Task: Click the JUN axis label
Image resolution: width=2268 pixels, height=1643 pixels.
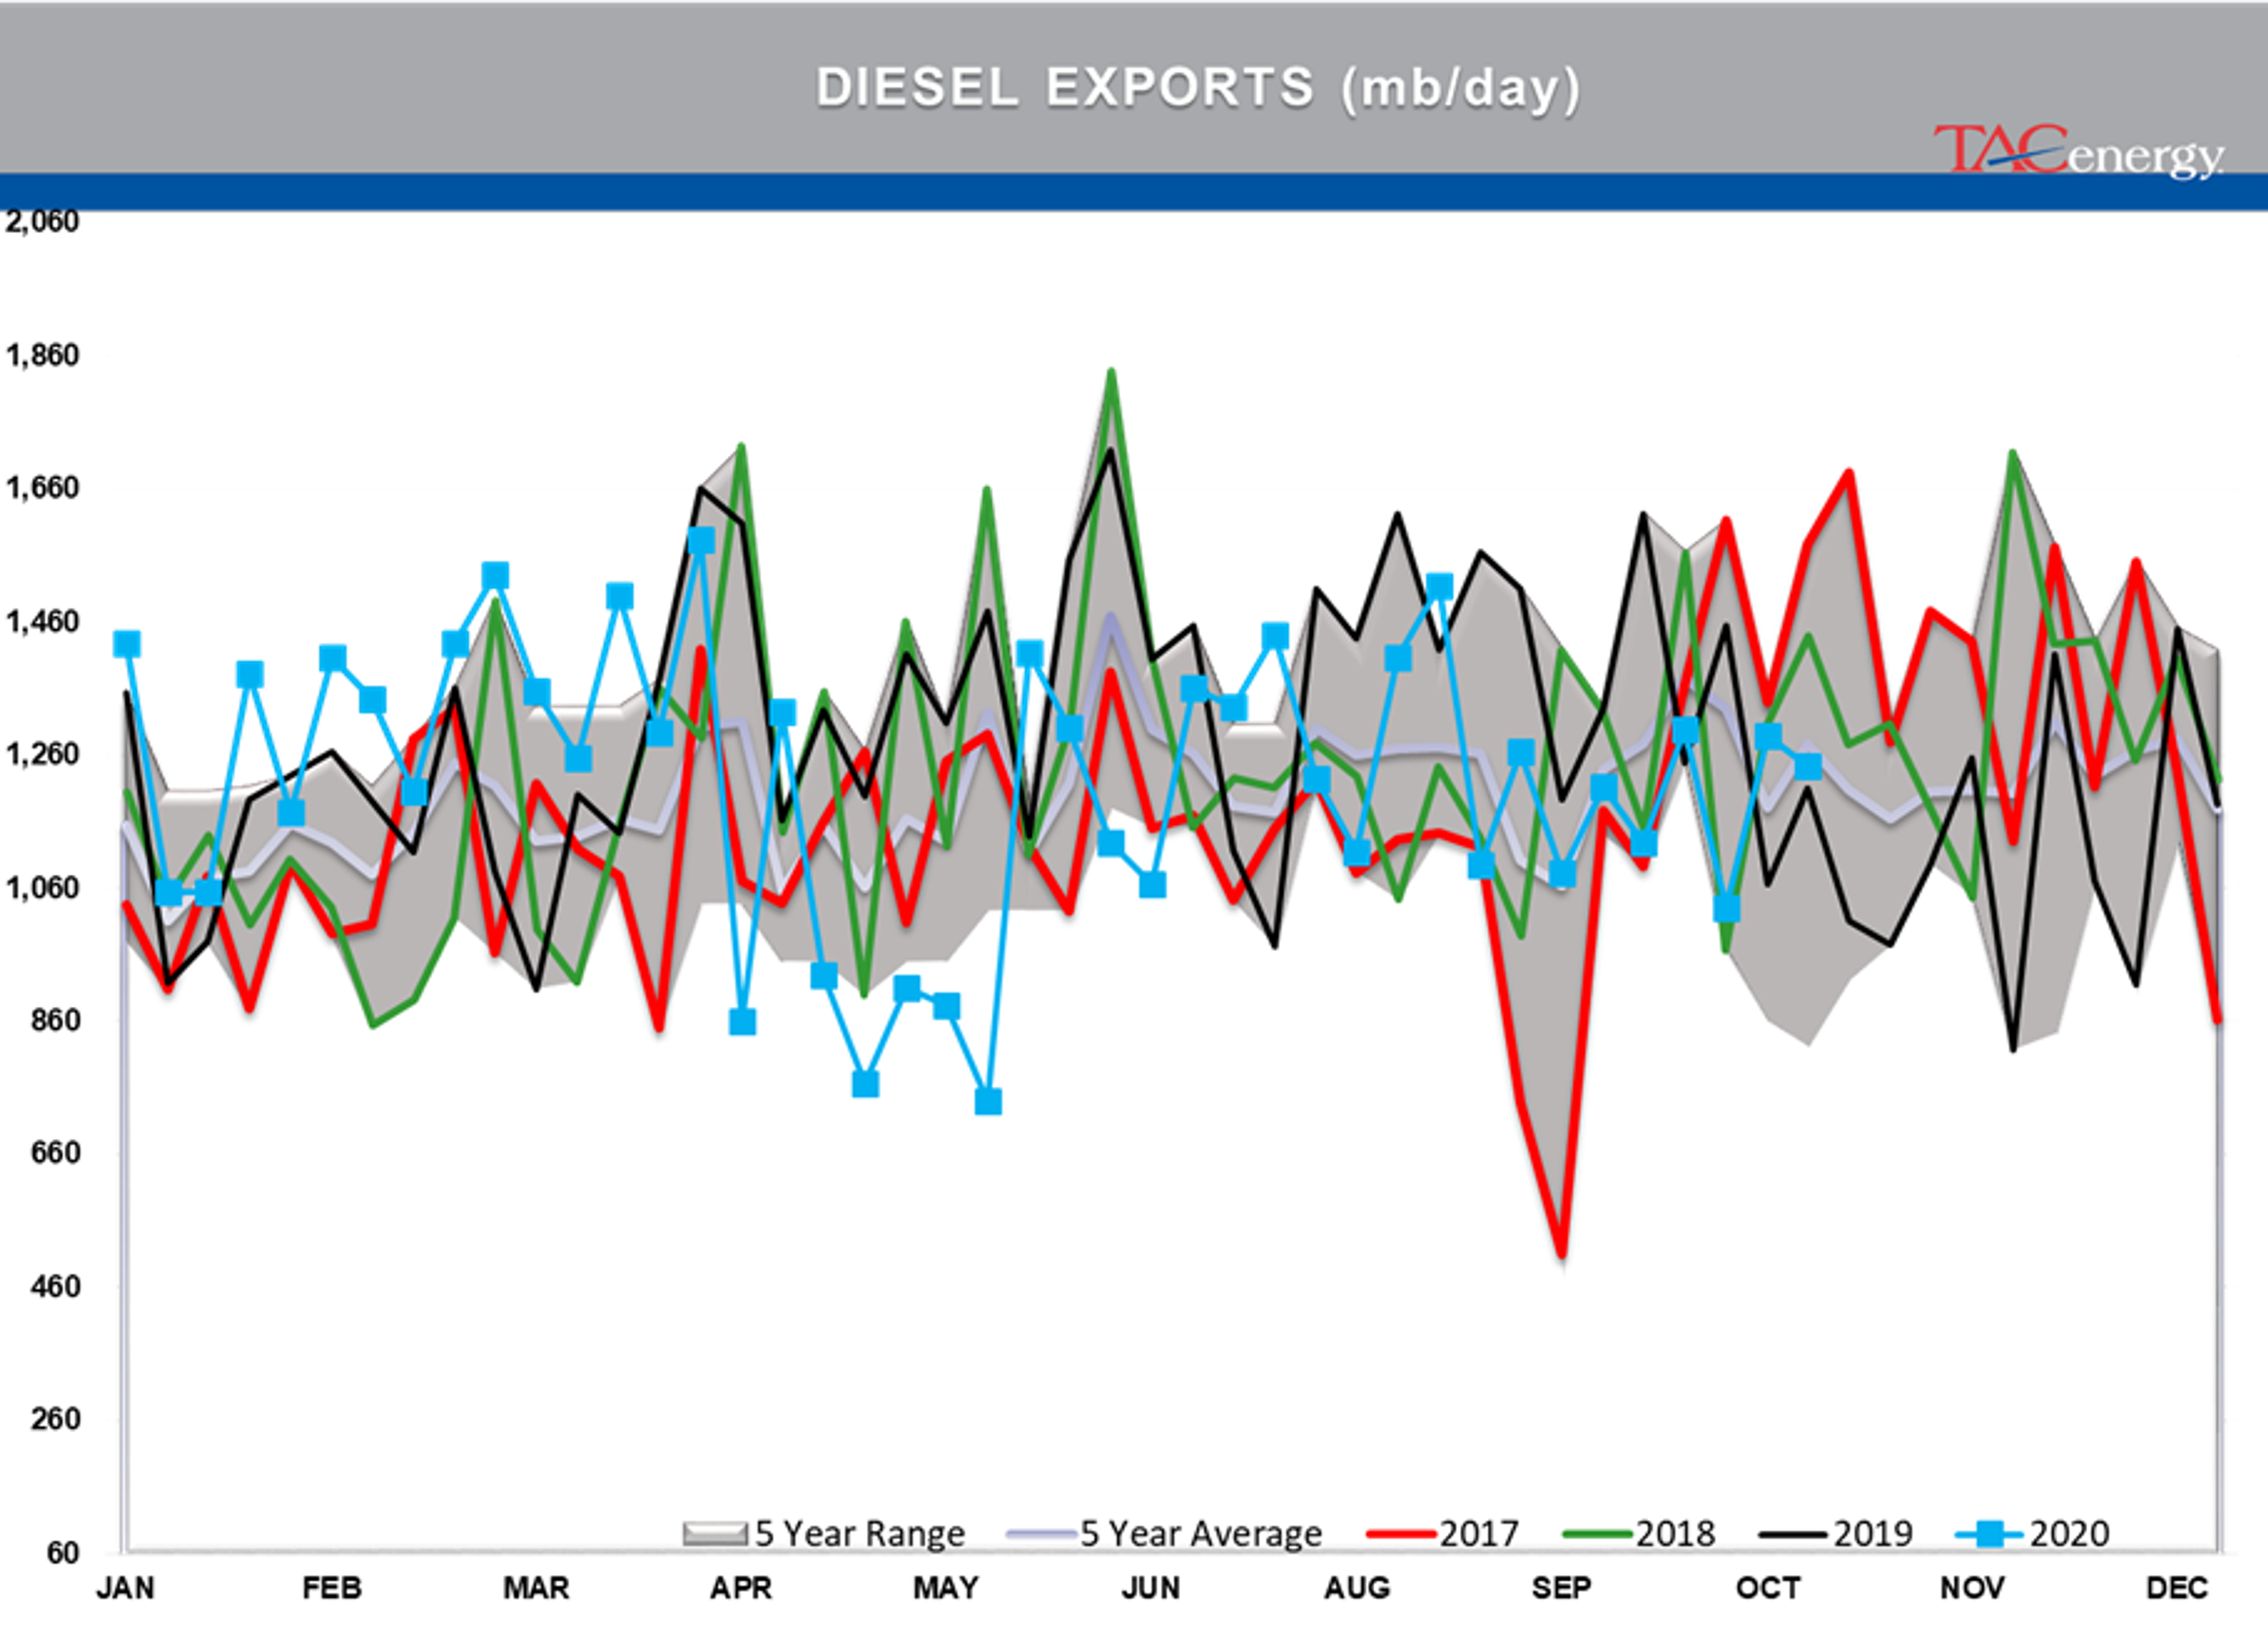Action: coord(1151,1589)
